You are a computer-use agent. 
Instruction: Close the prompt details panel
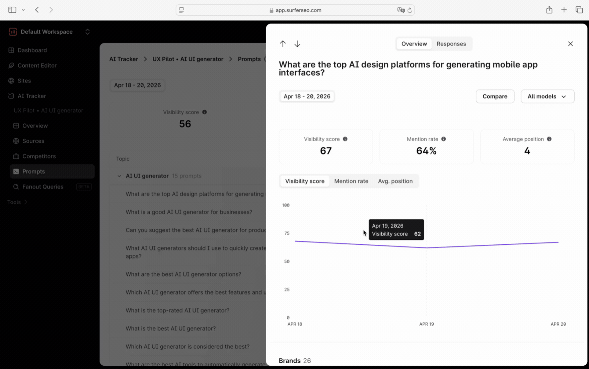[x=570, y=44]
